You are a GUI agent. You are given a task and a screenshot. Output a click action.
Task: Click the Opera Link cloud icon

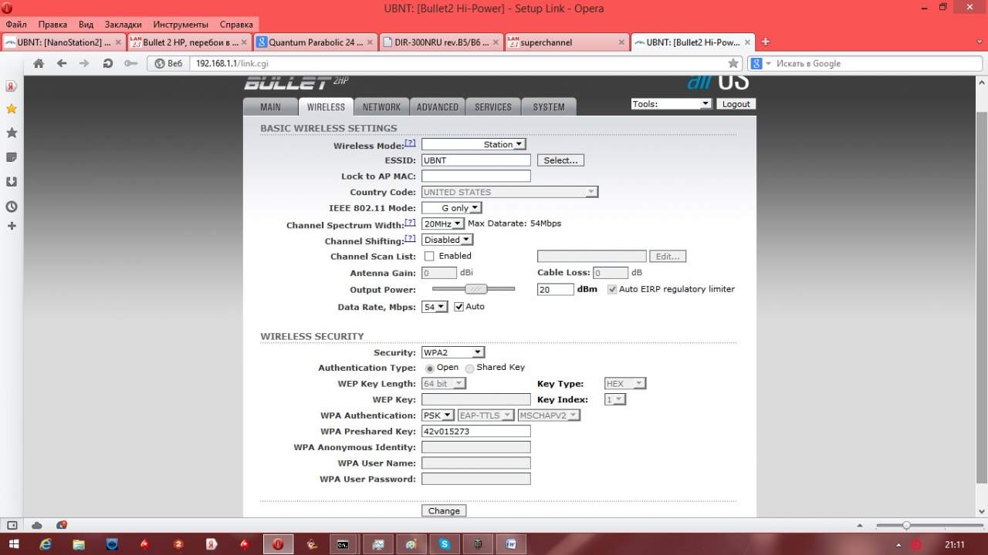[x=37, y=525]
